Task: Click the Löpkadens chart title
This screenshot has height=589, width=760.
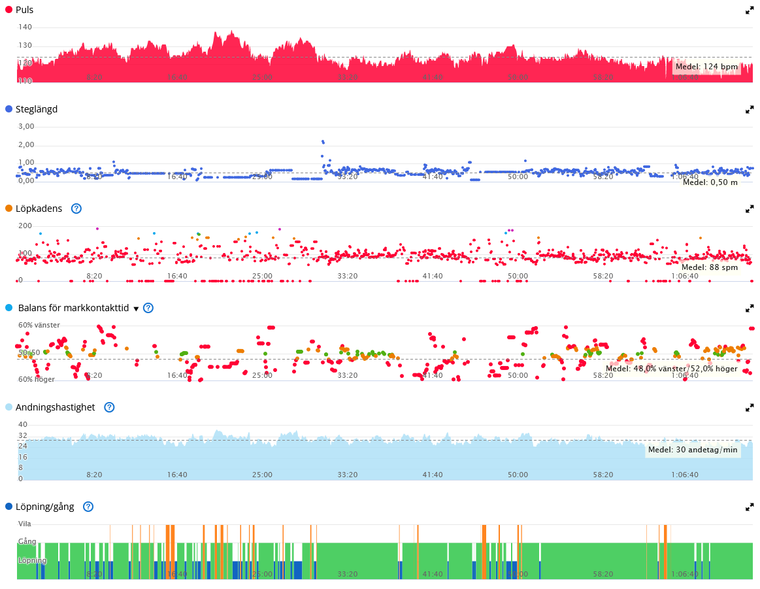Action: [39, 209]
